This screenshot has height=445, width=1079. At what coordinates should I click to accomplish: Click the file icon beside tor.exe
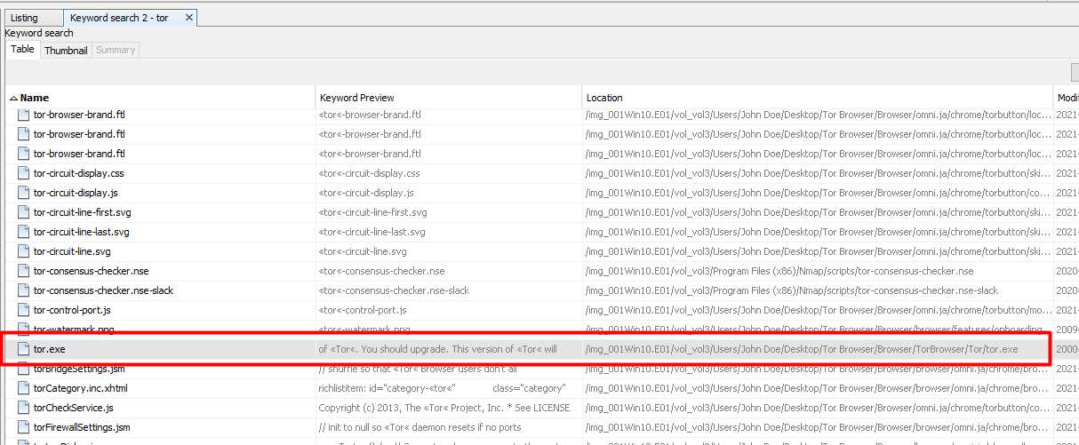pyautogui.click(x=24, y=349)
